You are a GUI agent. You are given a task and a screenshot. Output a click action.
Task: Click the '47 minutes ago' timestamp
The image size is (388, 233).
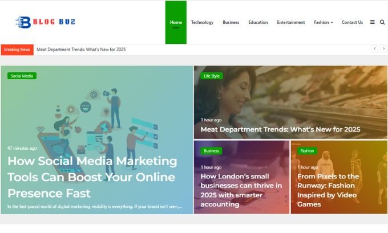22,148
